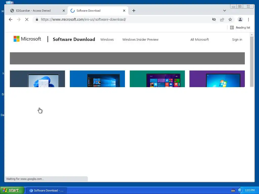
Task: Open Chrome's three-dot menu
Action: pyautogui.click(x=248, y=19)
